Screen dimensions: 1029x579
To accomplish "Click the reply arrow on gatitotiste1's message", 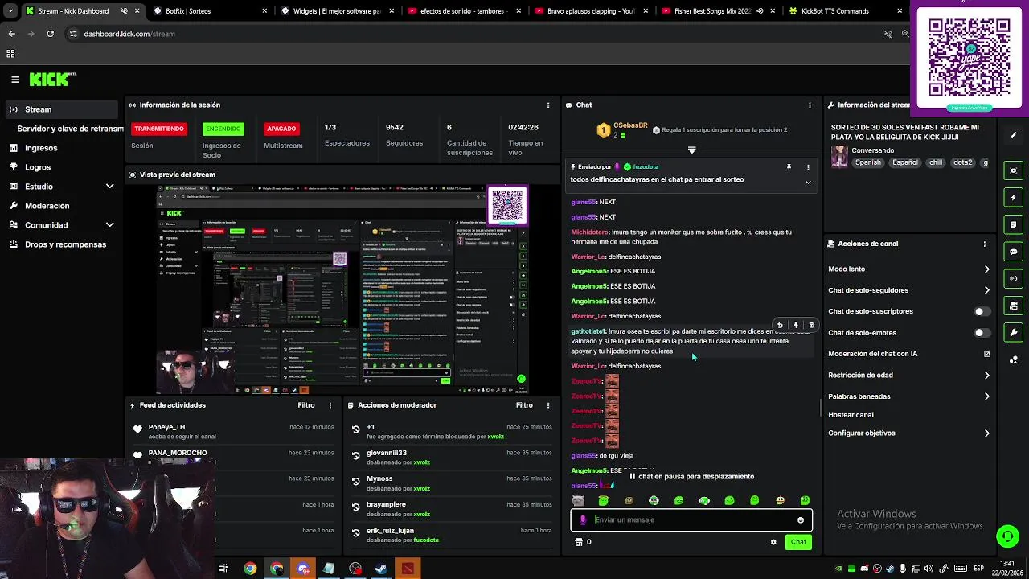I will tap(780, 326).
